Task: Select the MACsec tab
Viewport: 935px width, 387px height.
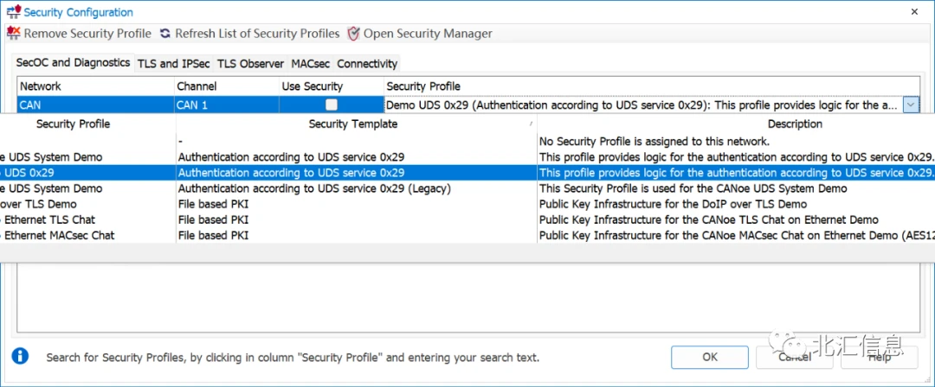Action: point(310,64)
